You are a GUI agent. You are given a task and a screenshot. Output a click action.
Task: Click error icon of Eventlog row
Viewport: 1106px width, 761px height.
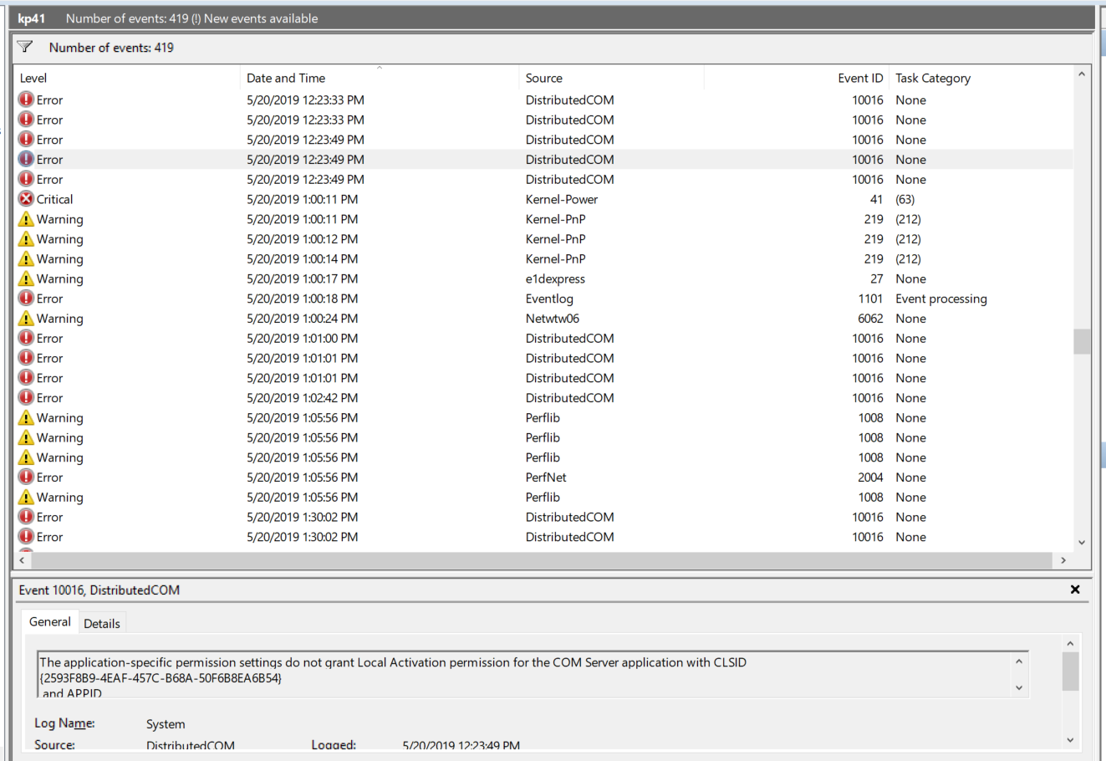26,299
